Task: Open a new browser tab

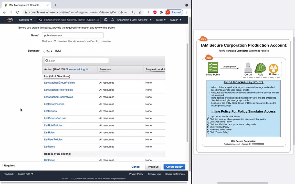Action: click(x=55, y=5)
